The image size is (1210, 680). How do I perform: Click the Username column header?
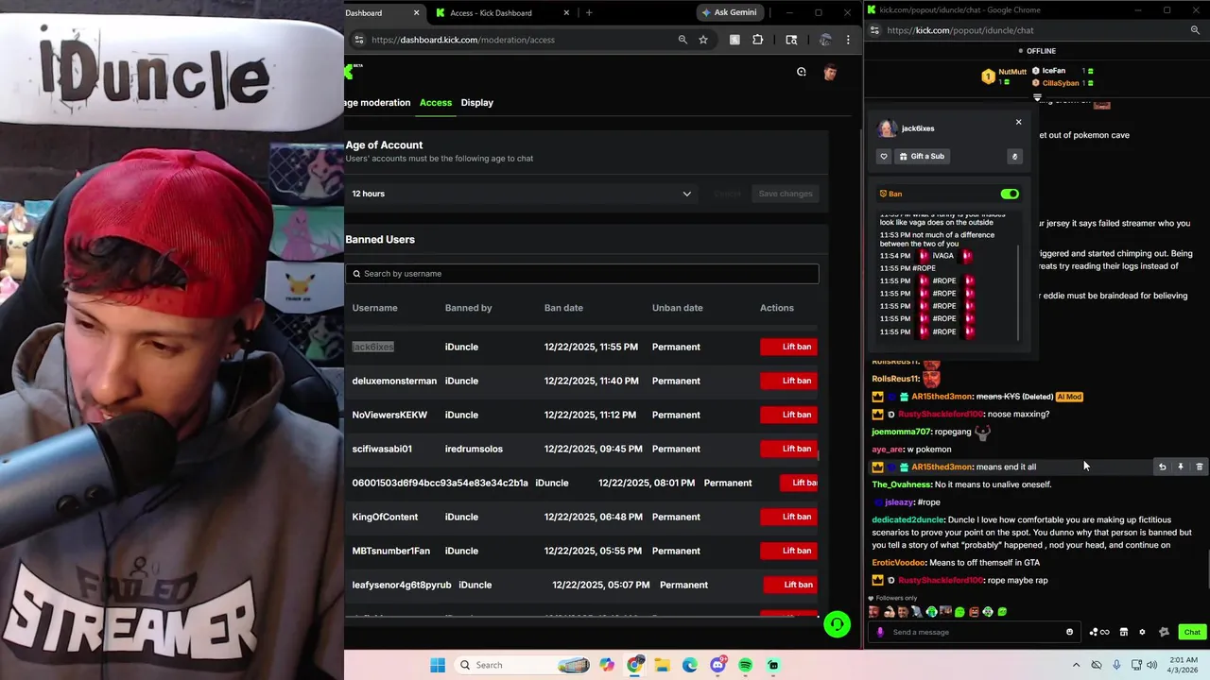click(x=375, y=308)
